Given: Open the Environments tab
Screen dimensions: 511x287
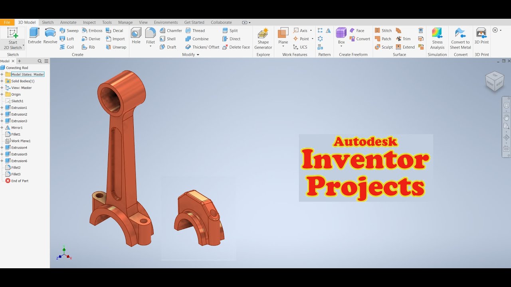Looking at the screenshot, I should (166, 22).
